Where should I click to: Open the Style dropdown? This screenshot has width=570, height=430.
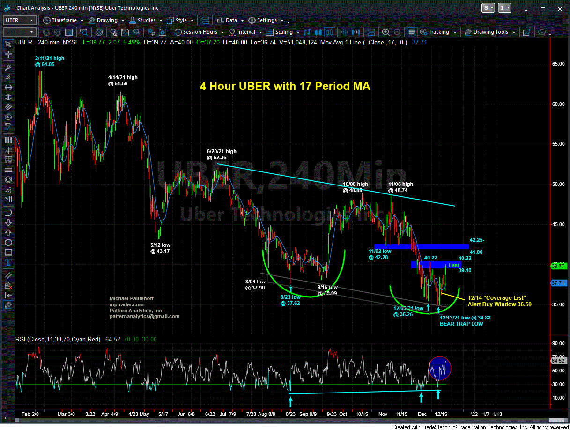(x=179, y=20)
